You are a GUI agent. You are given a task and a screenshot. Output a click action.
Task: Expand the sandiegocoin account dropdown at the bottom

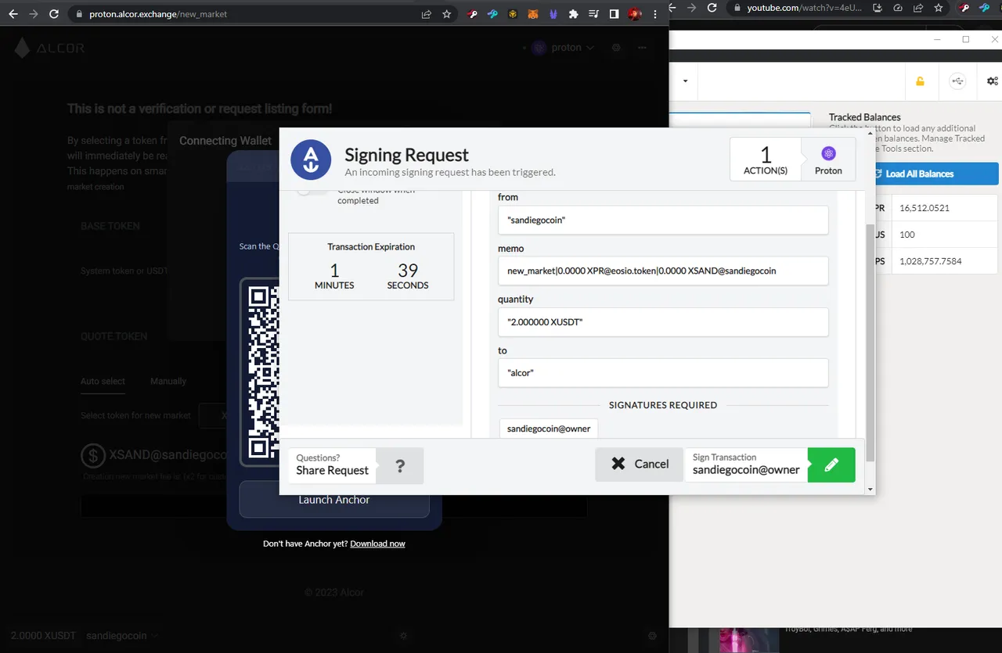[123, 636]
